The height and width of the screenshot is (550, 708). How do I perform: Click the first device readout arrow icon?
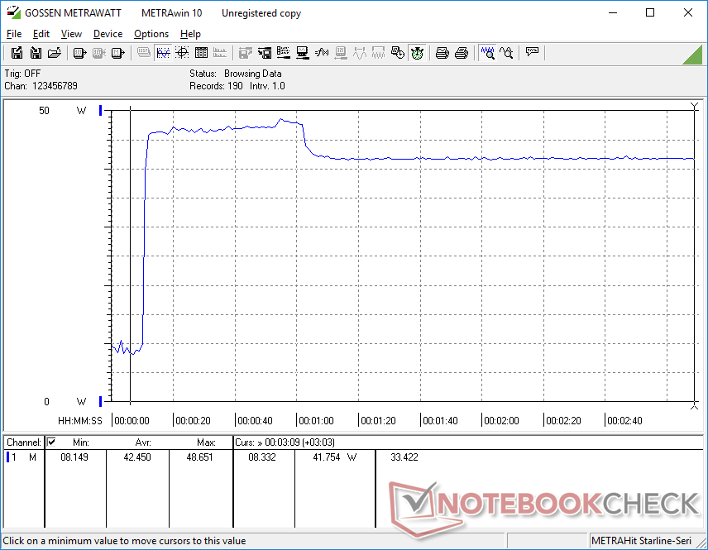(79, 53)
